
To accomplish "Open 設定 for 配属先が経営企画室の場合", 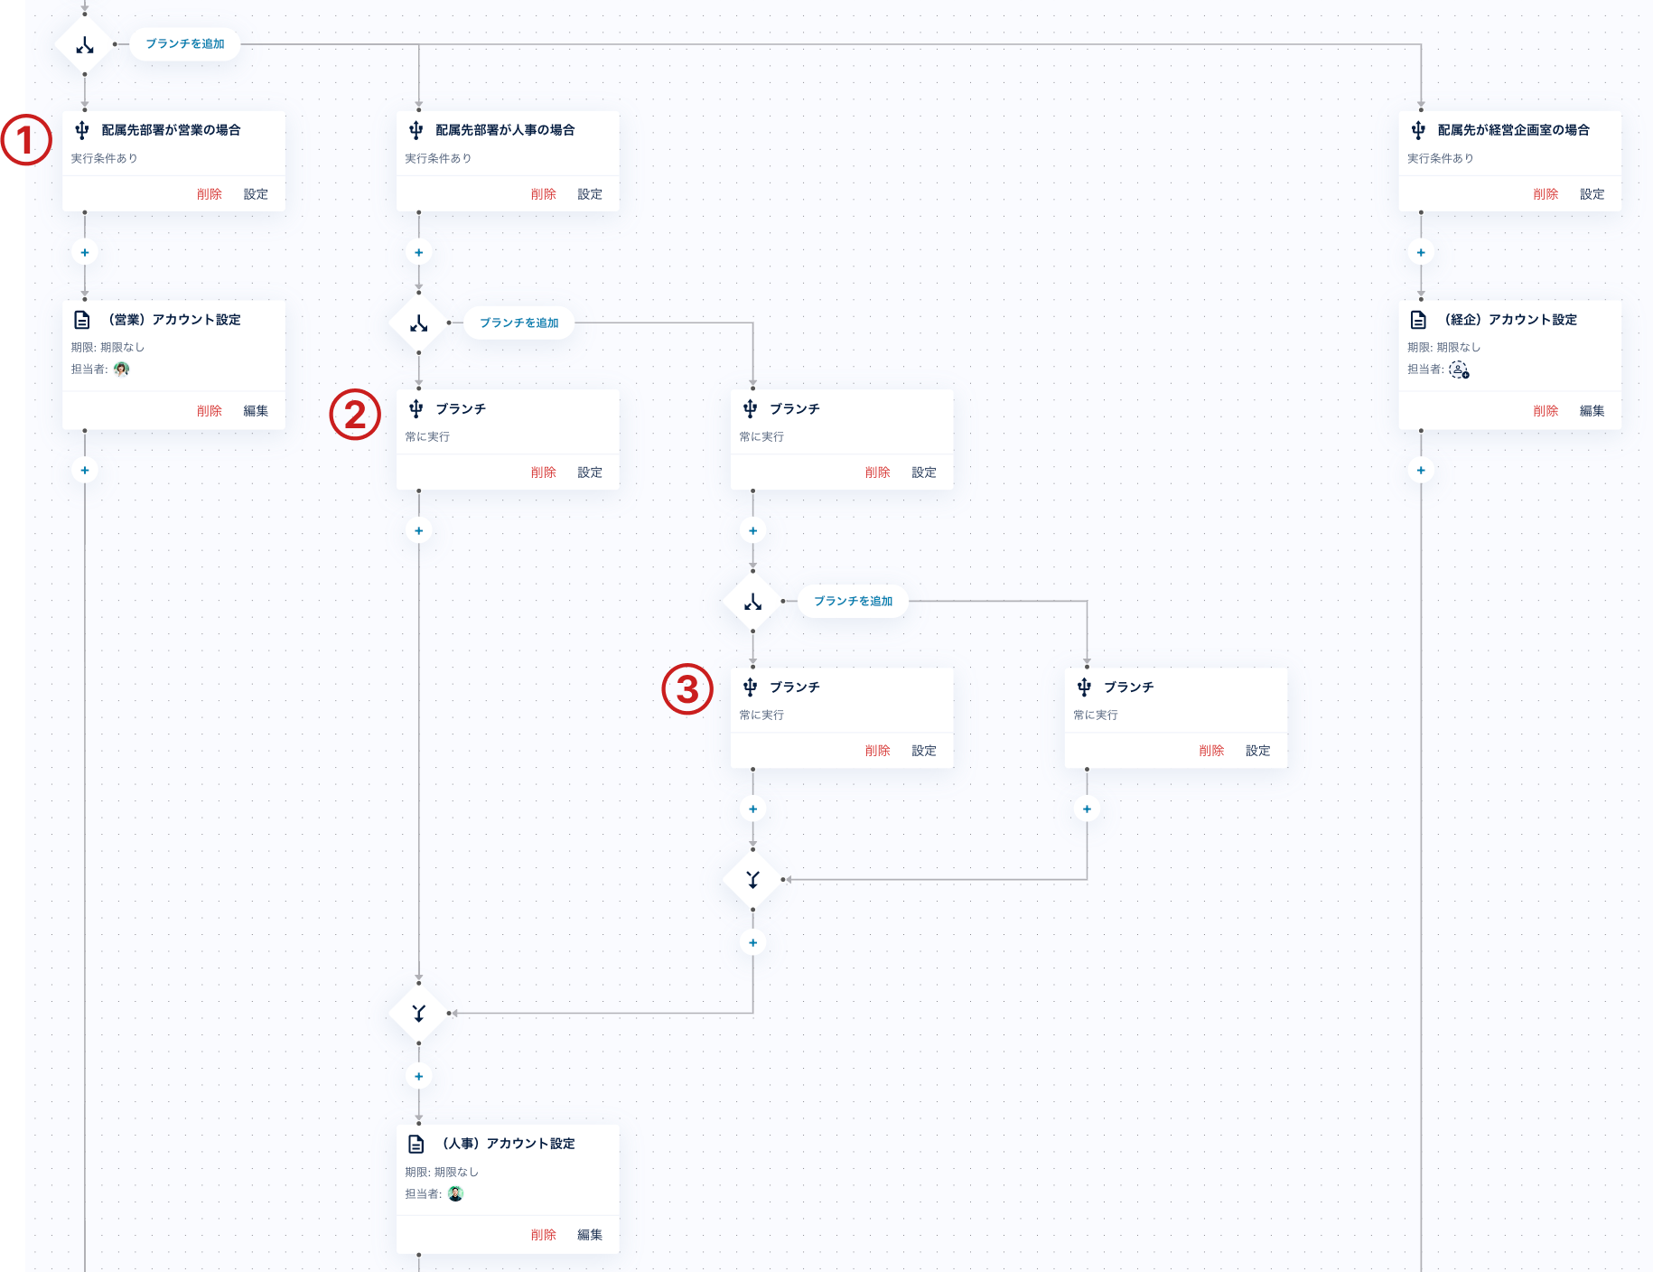I will coord(1592,194).
